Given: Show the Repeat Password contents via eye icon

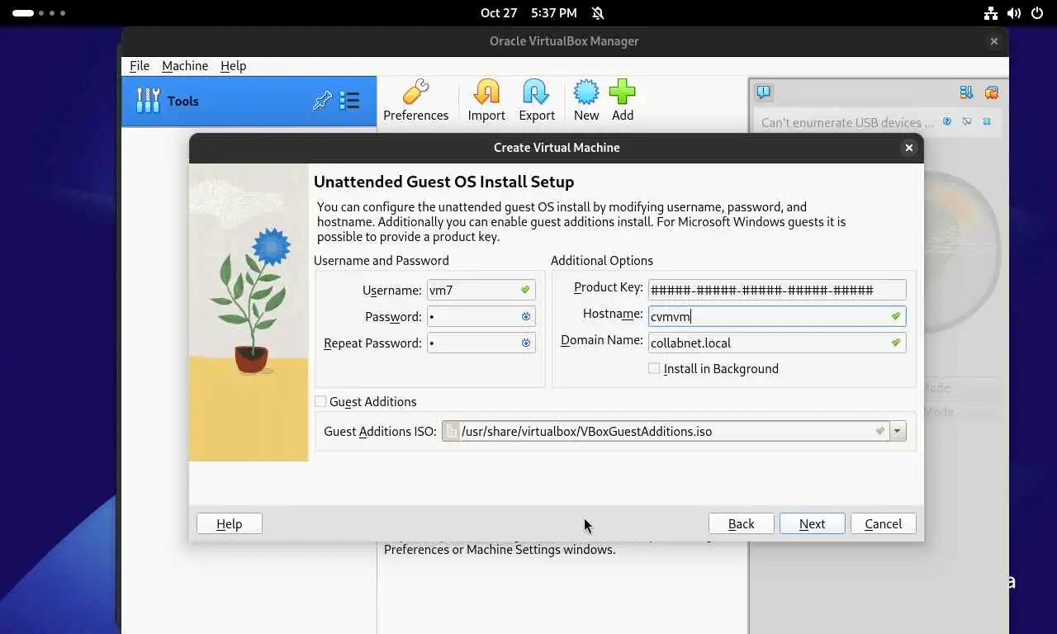Looking at the screenshot, I should tap(526, 343).
